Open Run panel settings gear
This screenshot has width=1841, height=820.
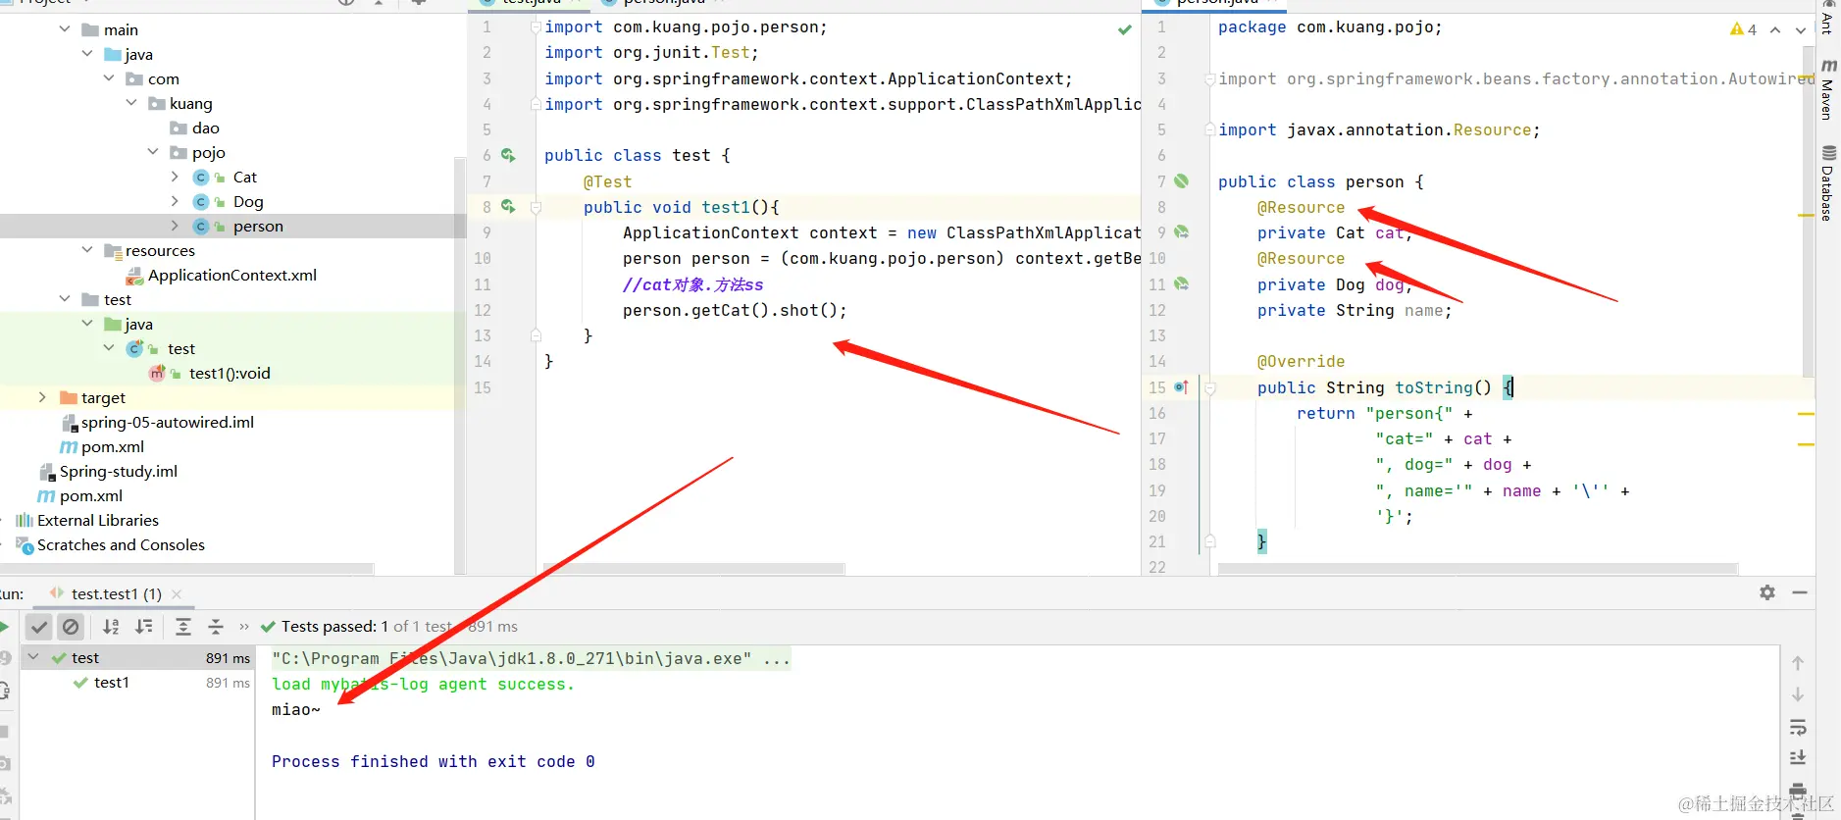[x=1767, y=592]
